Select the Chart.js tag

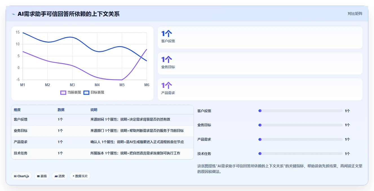point(22,176)
